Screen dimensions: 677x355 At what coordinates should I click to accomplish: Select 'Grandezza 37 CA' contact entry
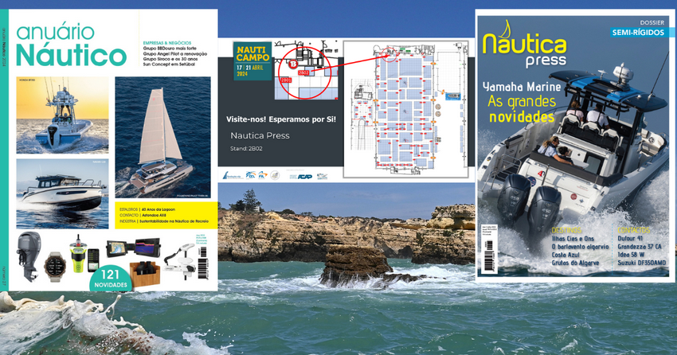[639, 247]
